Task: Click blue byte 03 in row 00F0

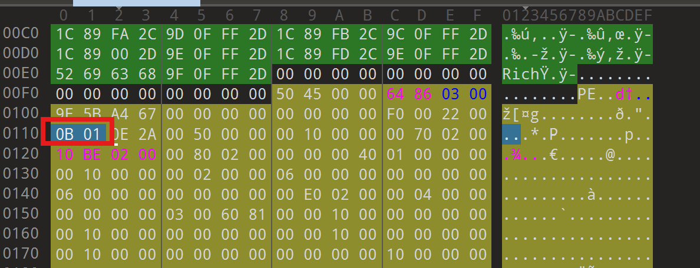Action: click(x=450, y=94)
